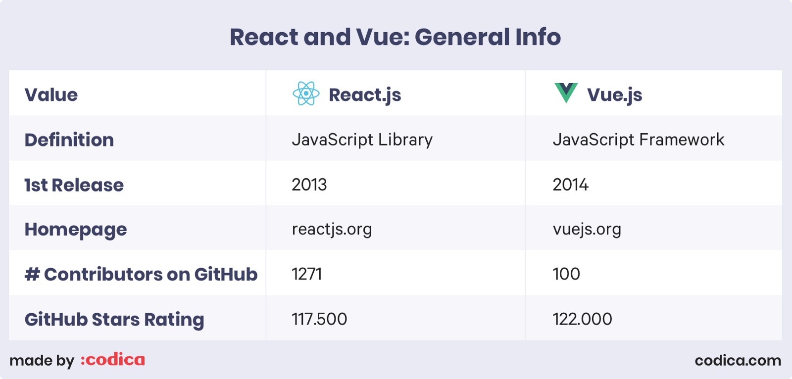
Task: Click the vuejs.org homepage text
Action: (587, 230)
